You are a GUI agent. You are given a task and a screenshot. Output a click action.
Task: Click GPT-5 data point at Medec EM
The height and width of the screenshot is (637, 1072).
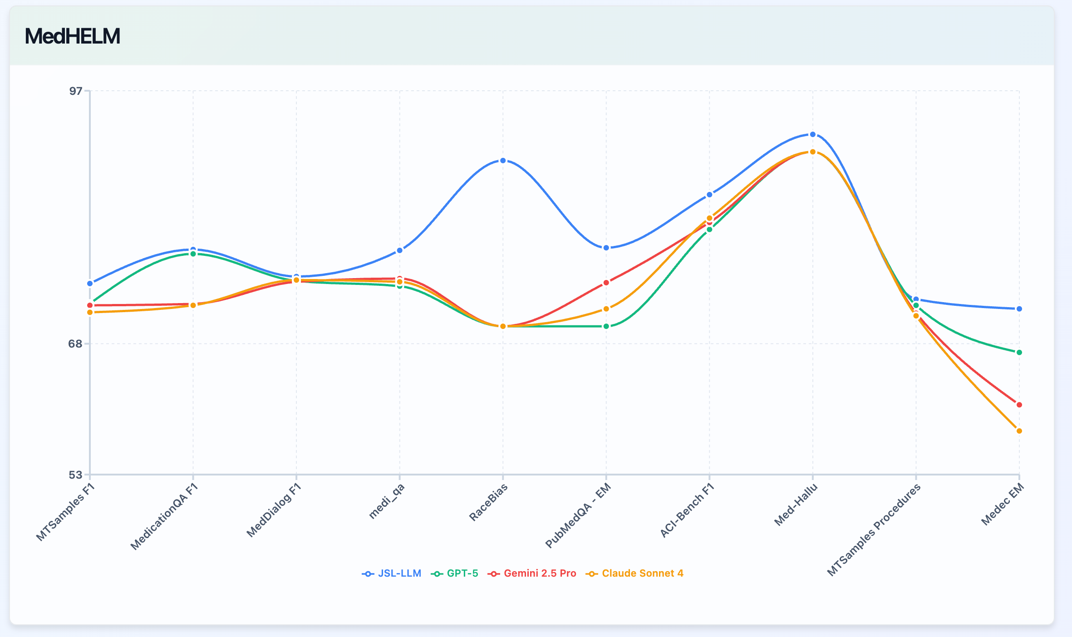1019,353
